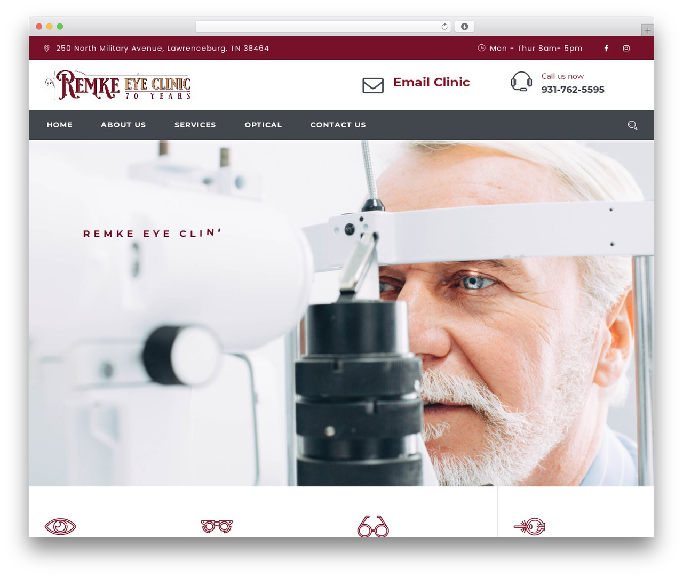Open the About Us menu item

point(123,125)
